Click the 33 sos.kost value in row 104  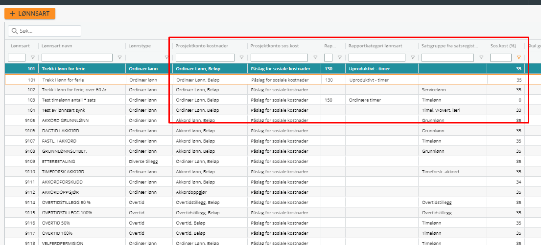click(518, 110)
